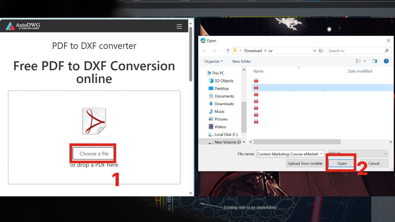
Task: Click the back navigation arrow
Action: [204, 50]
